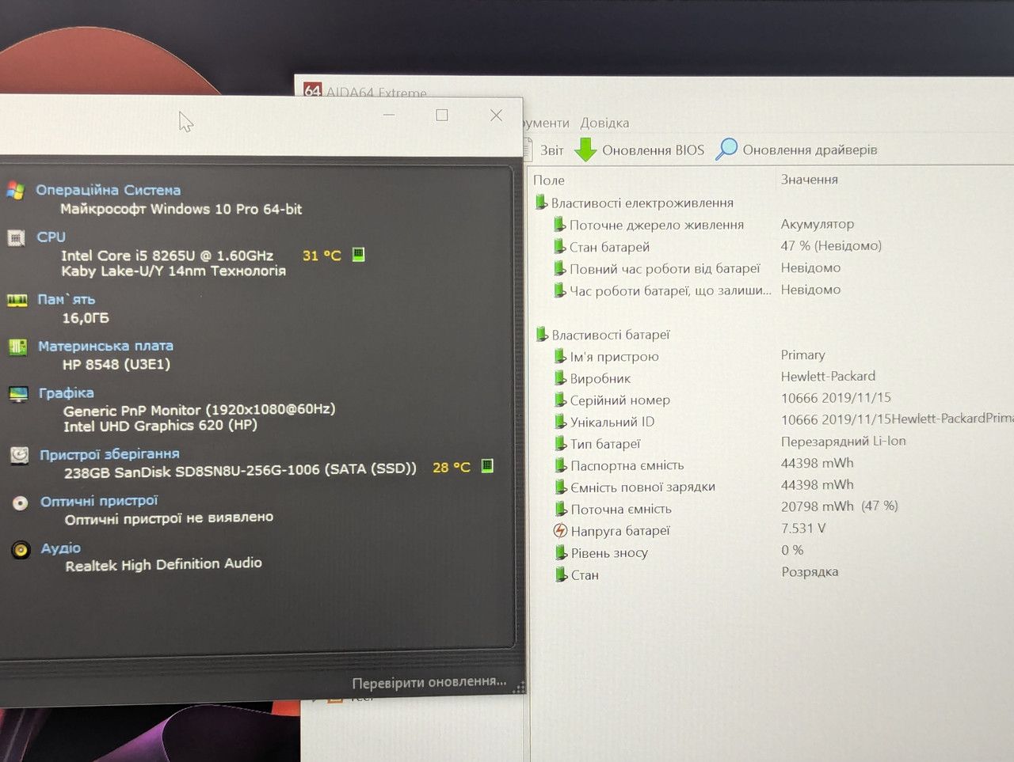Click battery icon beside Поточне джерело живлення

click(559, 225)
